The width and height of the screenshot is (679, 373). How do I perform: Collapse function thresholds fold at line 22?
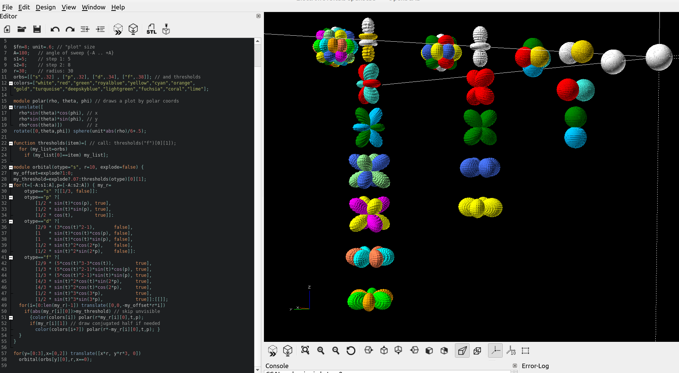coord(11,143)
